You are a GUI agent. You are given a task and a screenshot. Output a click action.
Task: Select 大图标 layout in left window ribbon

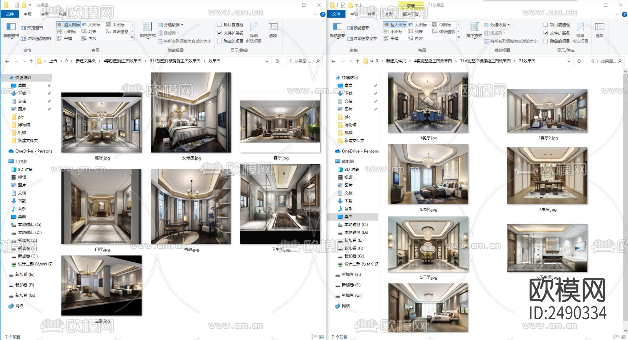pyautogui.click(x=91, y=25)
